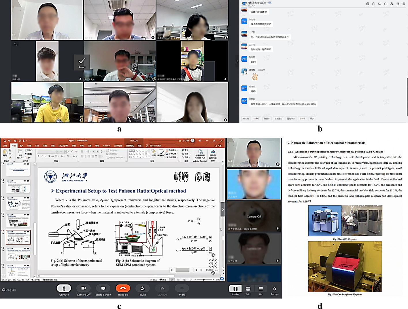Select slide 16 thumbnail
Image resolution: width=408 pixels, height=309 pixels.
tap(18, 220)
